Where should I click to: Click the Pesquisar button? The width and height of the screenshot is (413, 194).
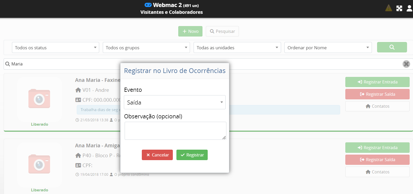(x=222, y=31)
